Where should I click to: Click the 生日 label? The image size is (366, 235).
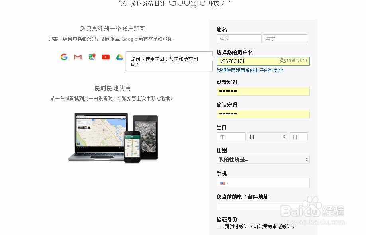[221, 127]
